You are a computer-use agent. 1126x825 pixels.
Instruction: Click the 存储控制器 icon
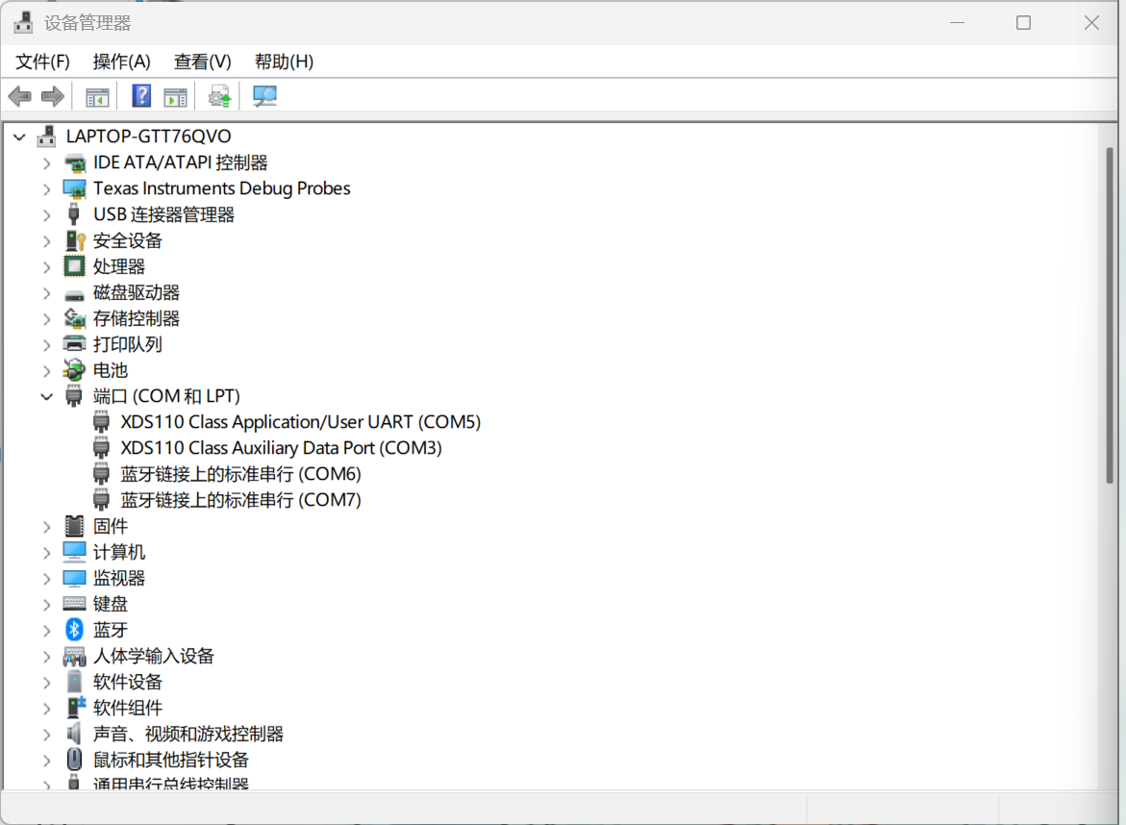point(75,318)
